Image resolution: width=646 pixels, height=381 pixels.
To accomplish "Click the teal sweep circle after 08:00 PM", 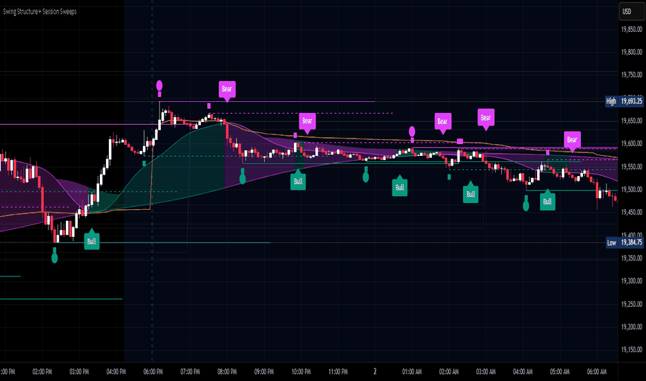I will tap(243, 178).
